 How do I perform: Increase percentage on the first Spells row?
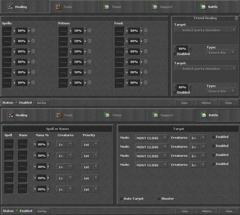(x=29, y=31)
